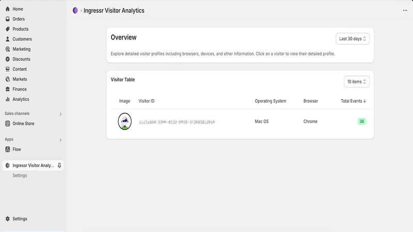Viewport: 413px width, 232px height.
Task: Click the Ingressr app icon in sidebar
Action: coord(8,165)
